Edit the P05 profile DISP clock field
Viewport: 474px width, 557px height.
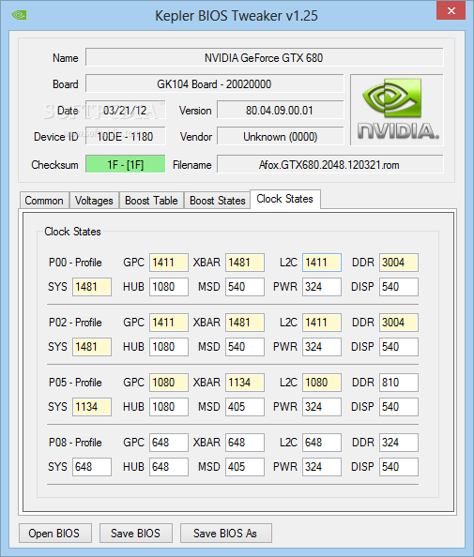pos(399,407)
